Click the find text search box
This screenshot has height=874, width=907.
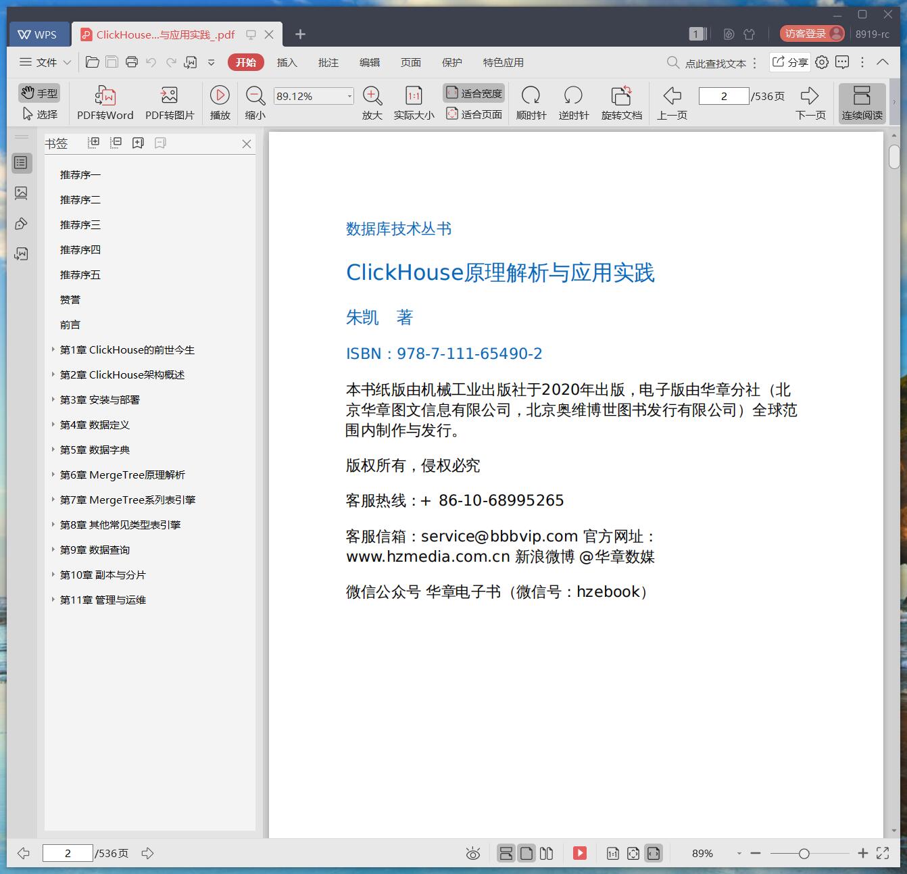(x=708, y=63)
